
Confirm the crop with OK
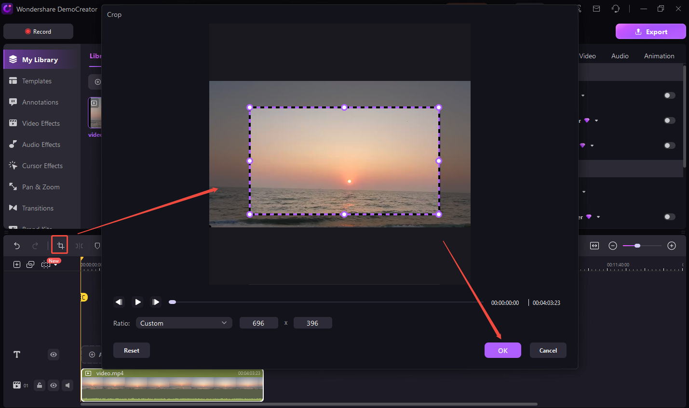tap(503, 350)
